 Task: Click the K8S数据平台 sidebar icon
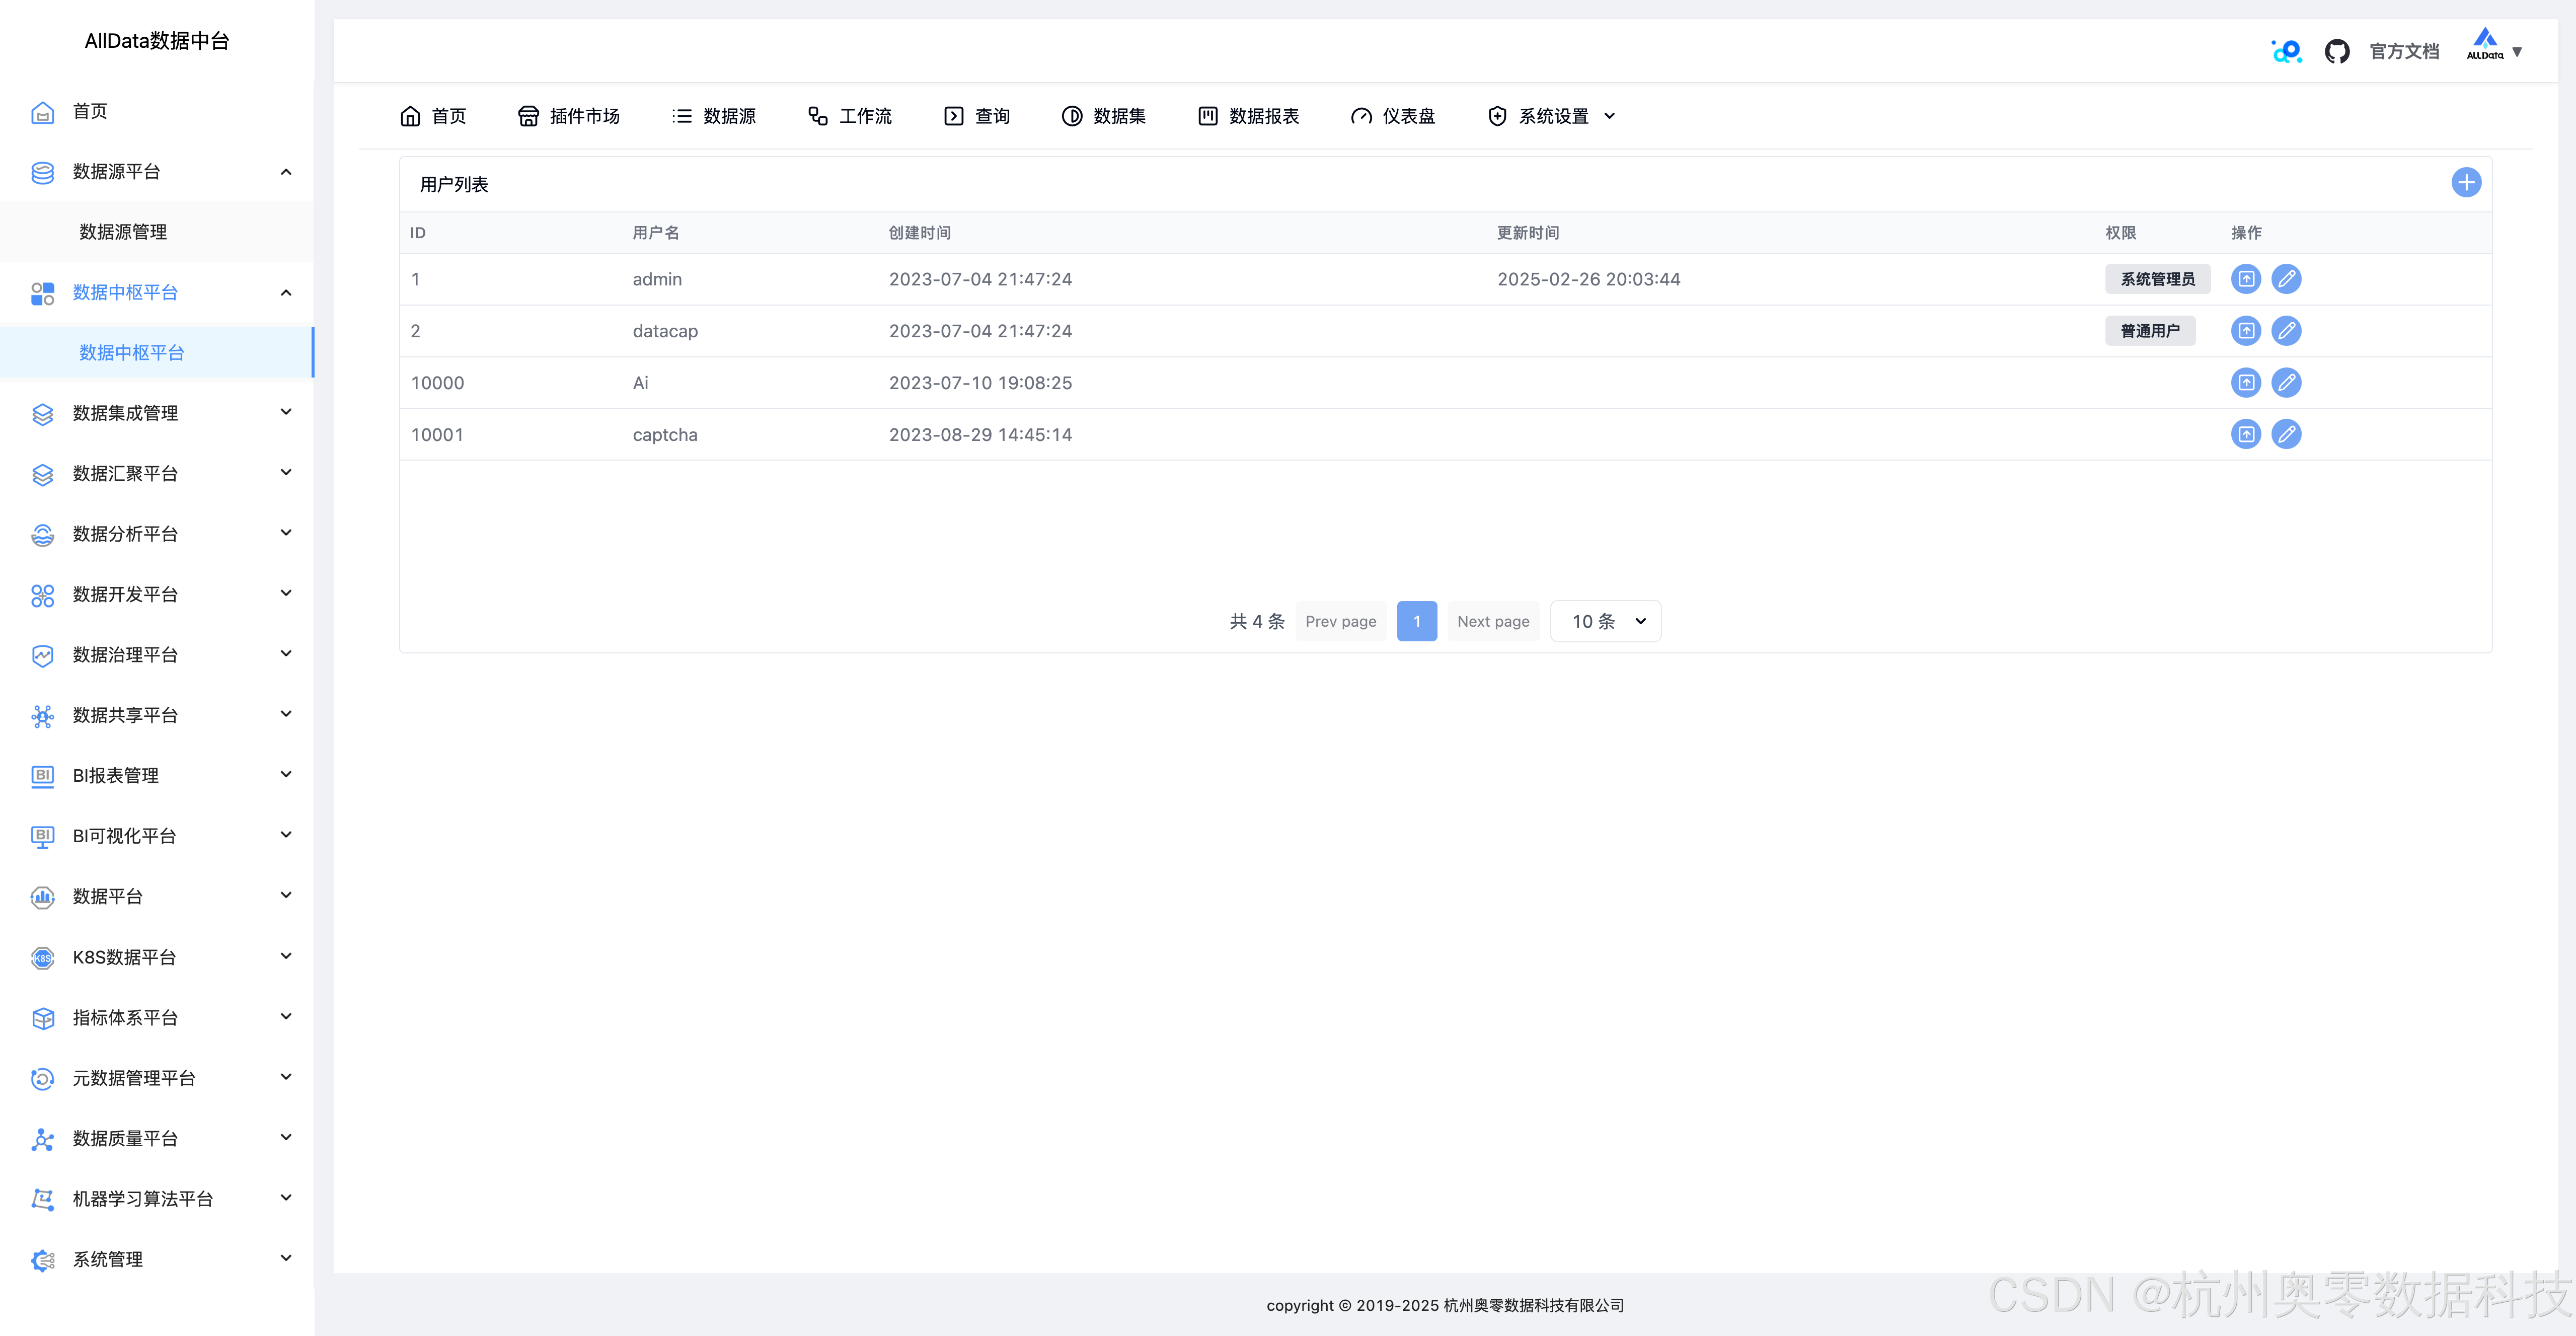42,958
